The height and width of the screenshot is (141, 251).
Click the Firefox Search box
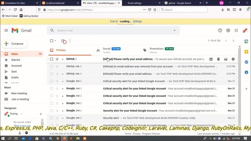[x=183, y=9]
